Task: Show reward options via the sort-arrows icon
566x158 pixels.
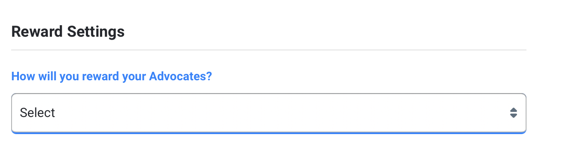Action: click(513, 113)
